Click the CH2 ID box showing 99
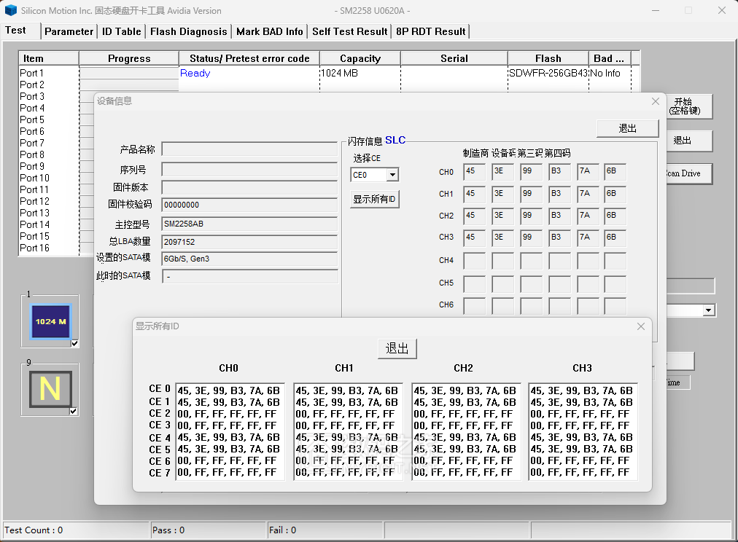The image size is (738, 542). pos(532,216)
